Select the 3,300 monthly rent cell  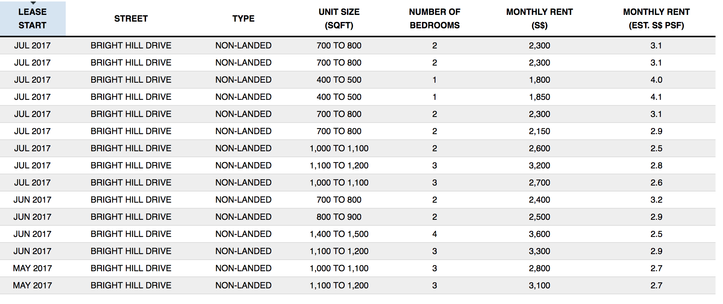[539, 251]
